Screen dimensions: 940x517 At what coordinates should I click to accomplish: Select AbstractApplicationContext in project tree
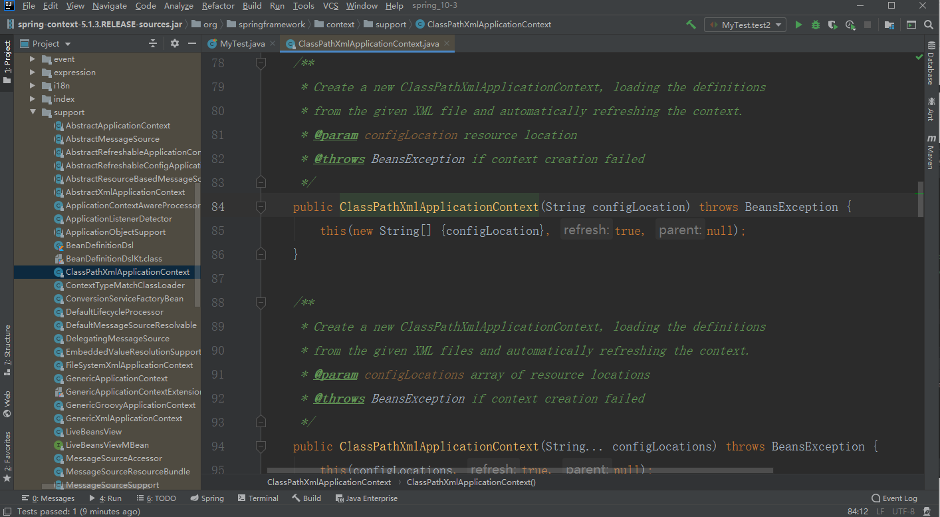[118, 126]
